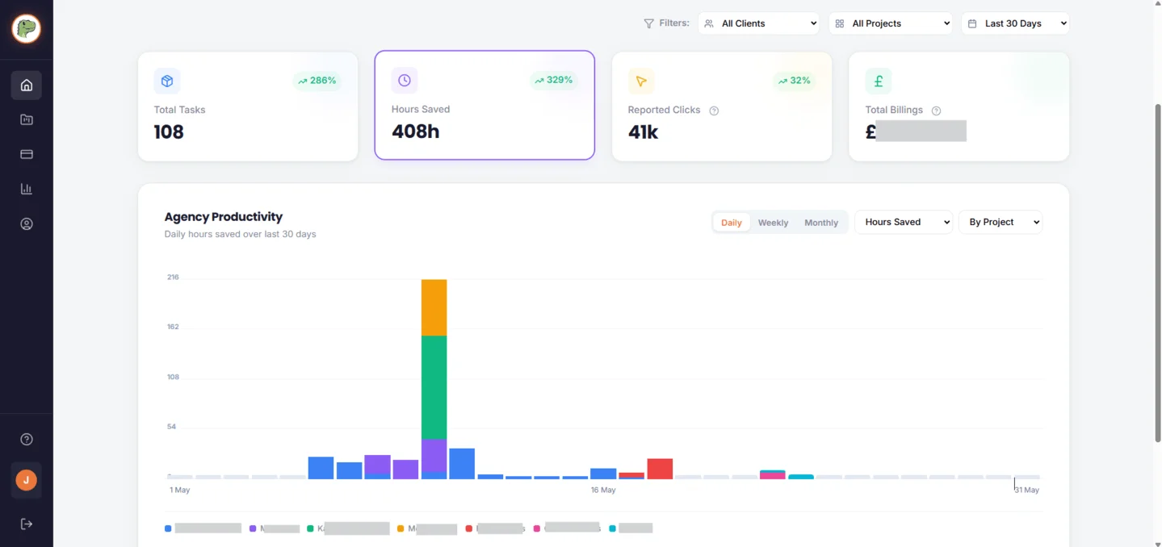
Task: Click the Reported Clicks info question icon
Action: (714, 111)
